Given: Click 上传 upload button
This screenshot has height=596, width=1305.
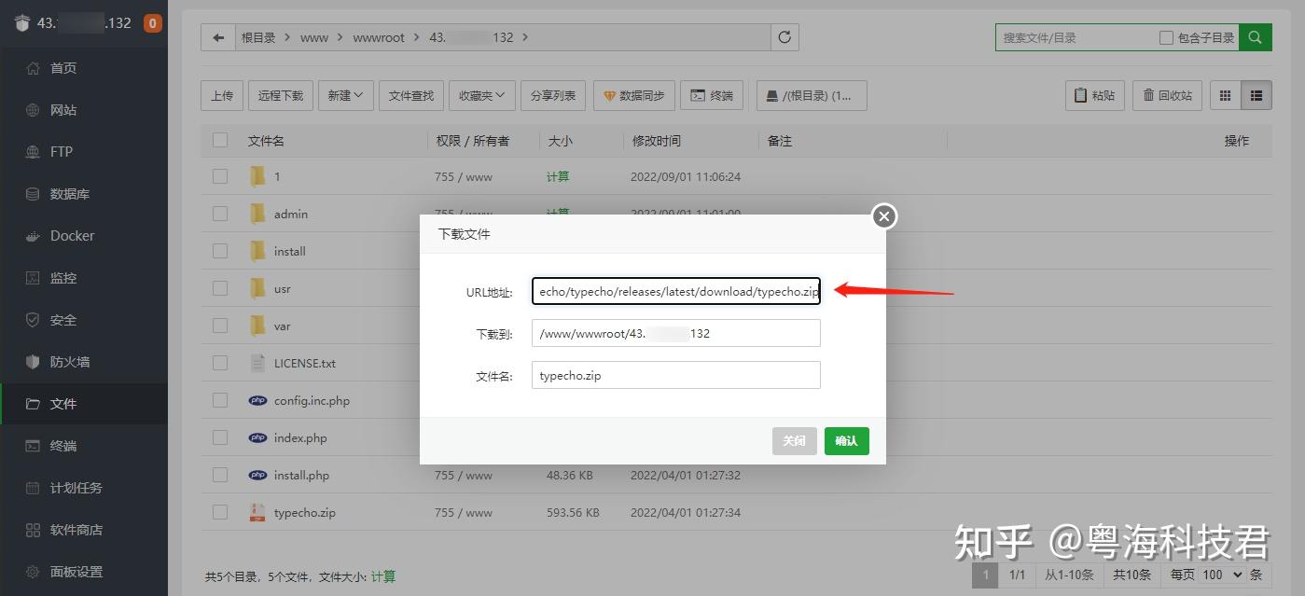Looking at the screenshot, I should [x=222, y=95].
